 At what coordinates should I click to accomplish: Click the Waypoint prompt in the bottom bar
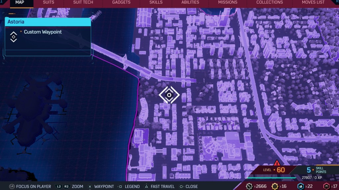pos(101,186)
